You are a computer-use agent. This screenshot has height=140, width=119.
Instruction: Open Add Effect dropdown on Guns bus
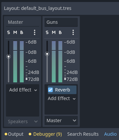pos(61,98)
